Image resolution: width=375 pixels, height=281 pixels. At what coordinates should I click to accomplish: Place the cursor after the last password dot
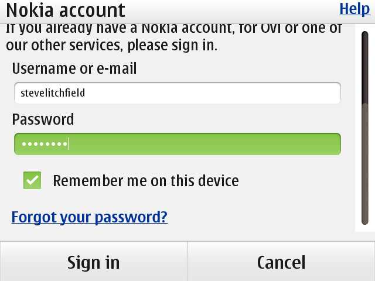point(69,144)
